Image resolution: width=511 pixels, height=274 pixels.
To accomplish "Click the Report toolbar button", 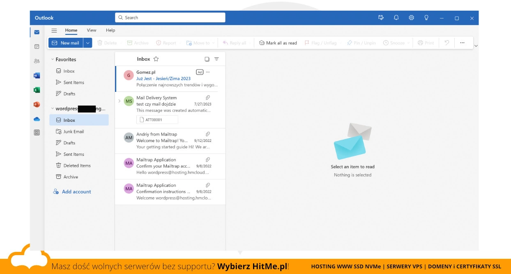I will tap(166, 43).
